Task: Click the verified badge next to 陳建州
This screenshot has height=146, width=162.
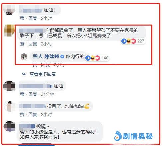Action: [62, 57]
